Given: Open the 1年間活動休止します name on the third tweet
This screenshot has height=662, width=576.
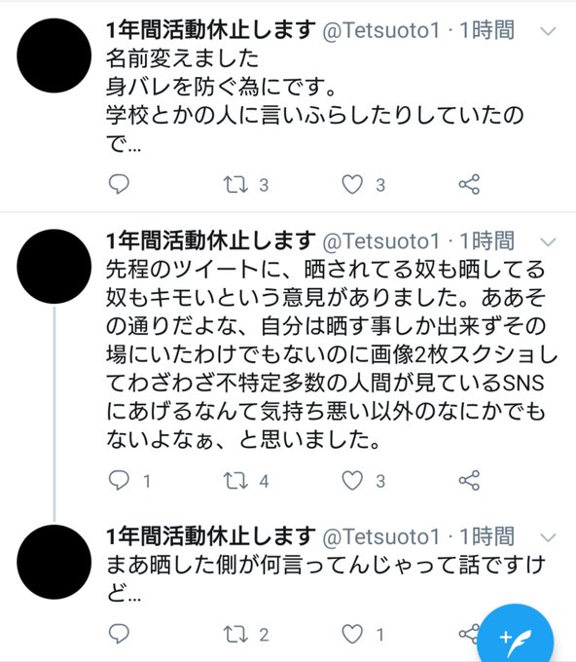Looking at the screenshot, I should 210,536.
